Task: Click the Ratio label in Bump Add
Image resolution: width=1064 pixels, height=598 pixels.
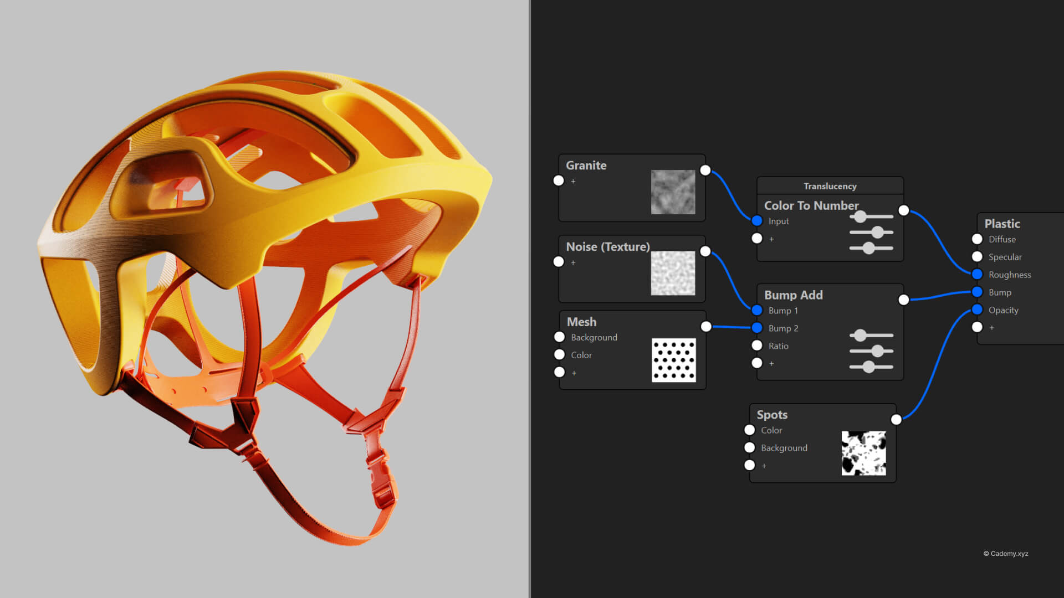Action: click(778, 346)
